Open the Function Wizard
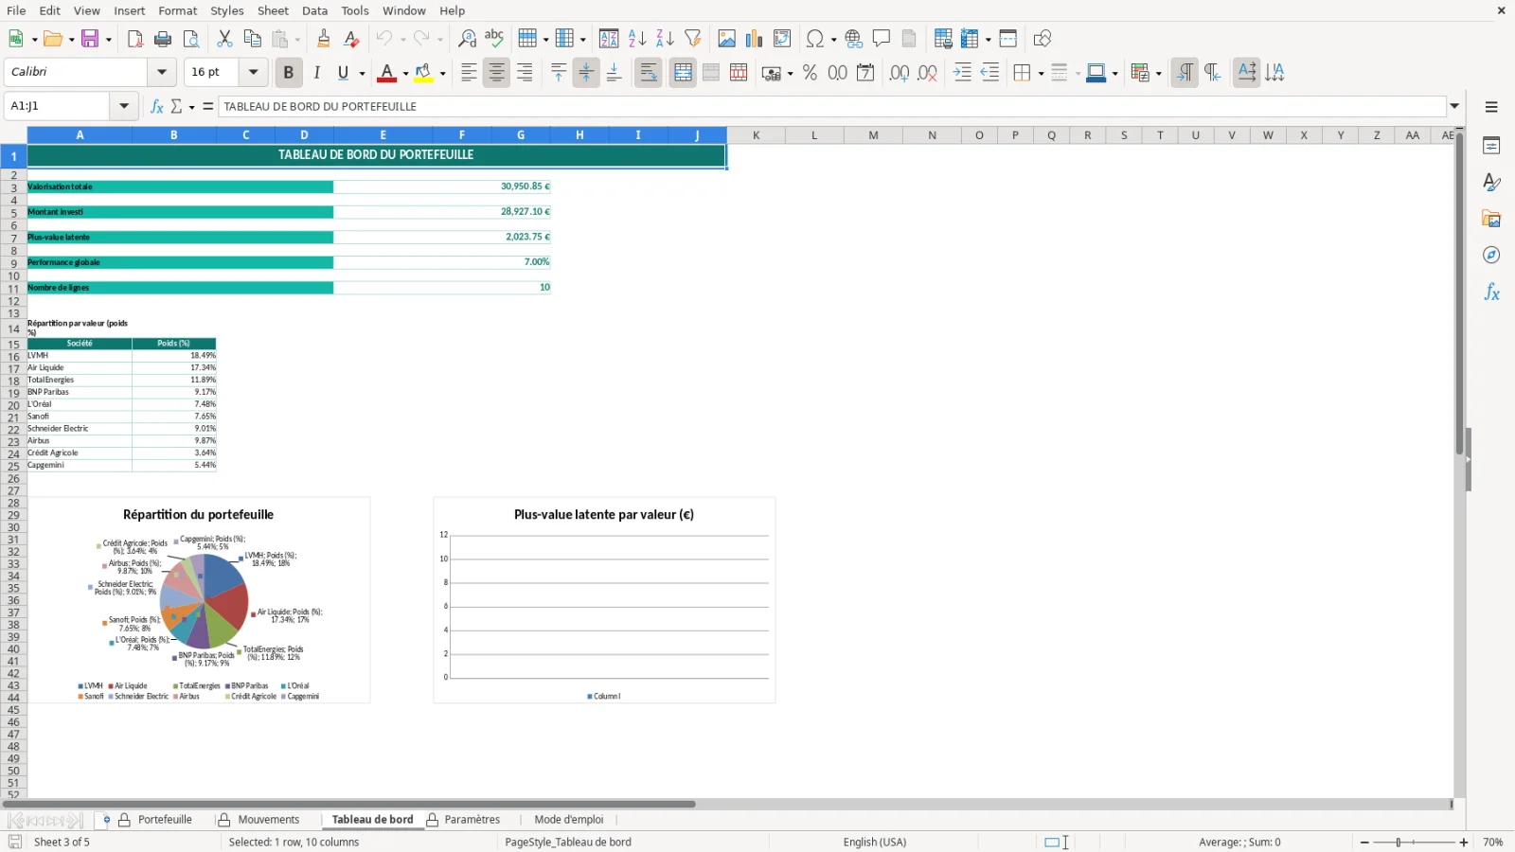This screenshot has height=852, width=1515. coord(157,106)
